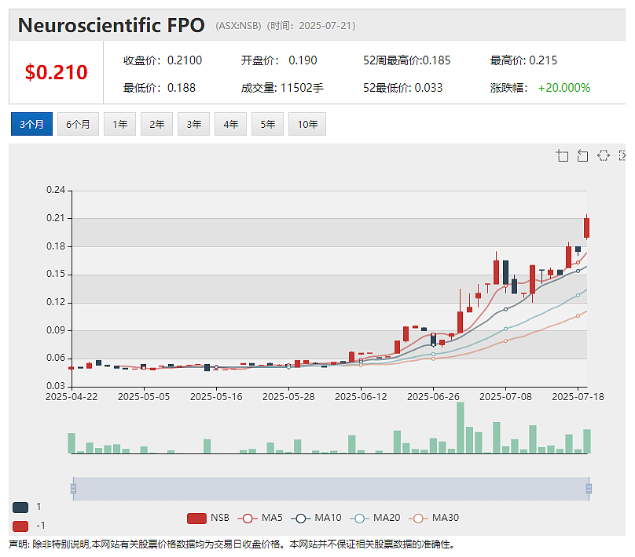Choose the 4年 time range
The width and height of the screenshot is (635, 557).
[x=231, y=124]
